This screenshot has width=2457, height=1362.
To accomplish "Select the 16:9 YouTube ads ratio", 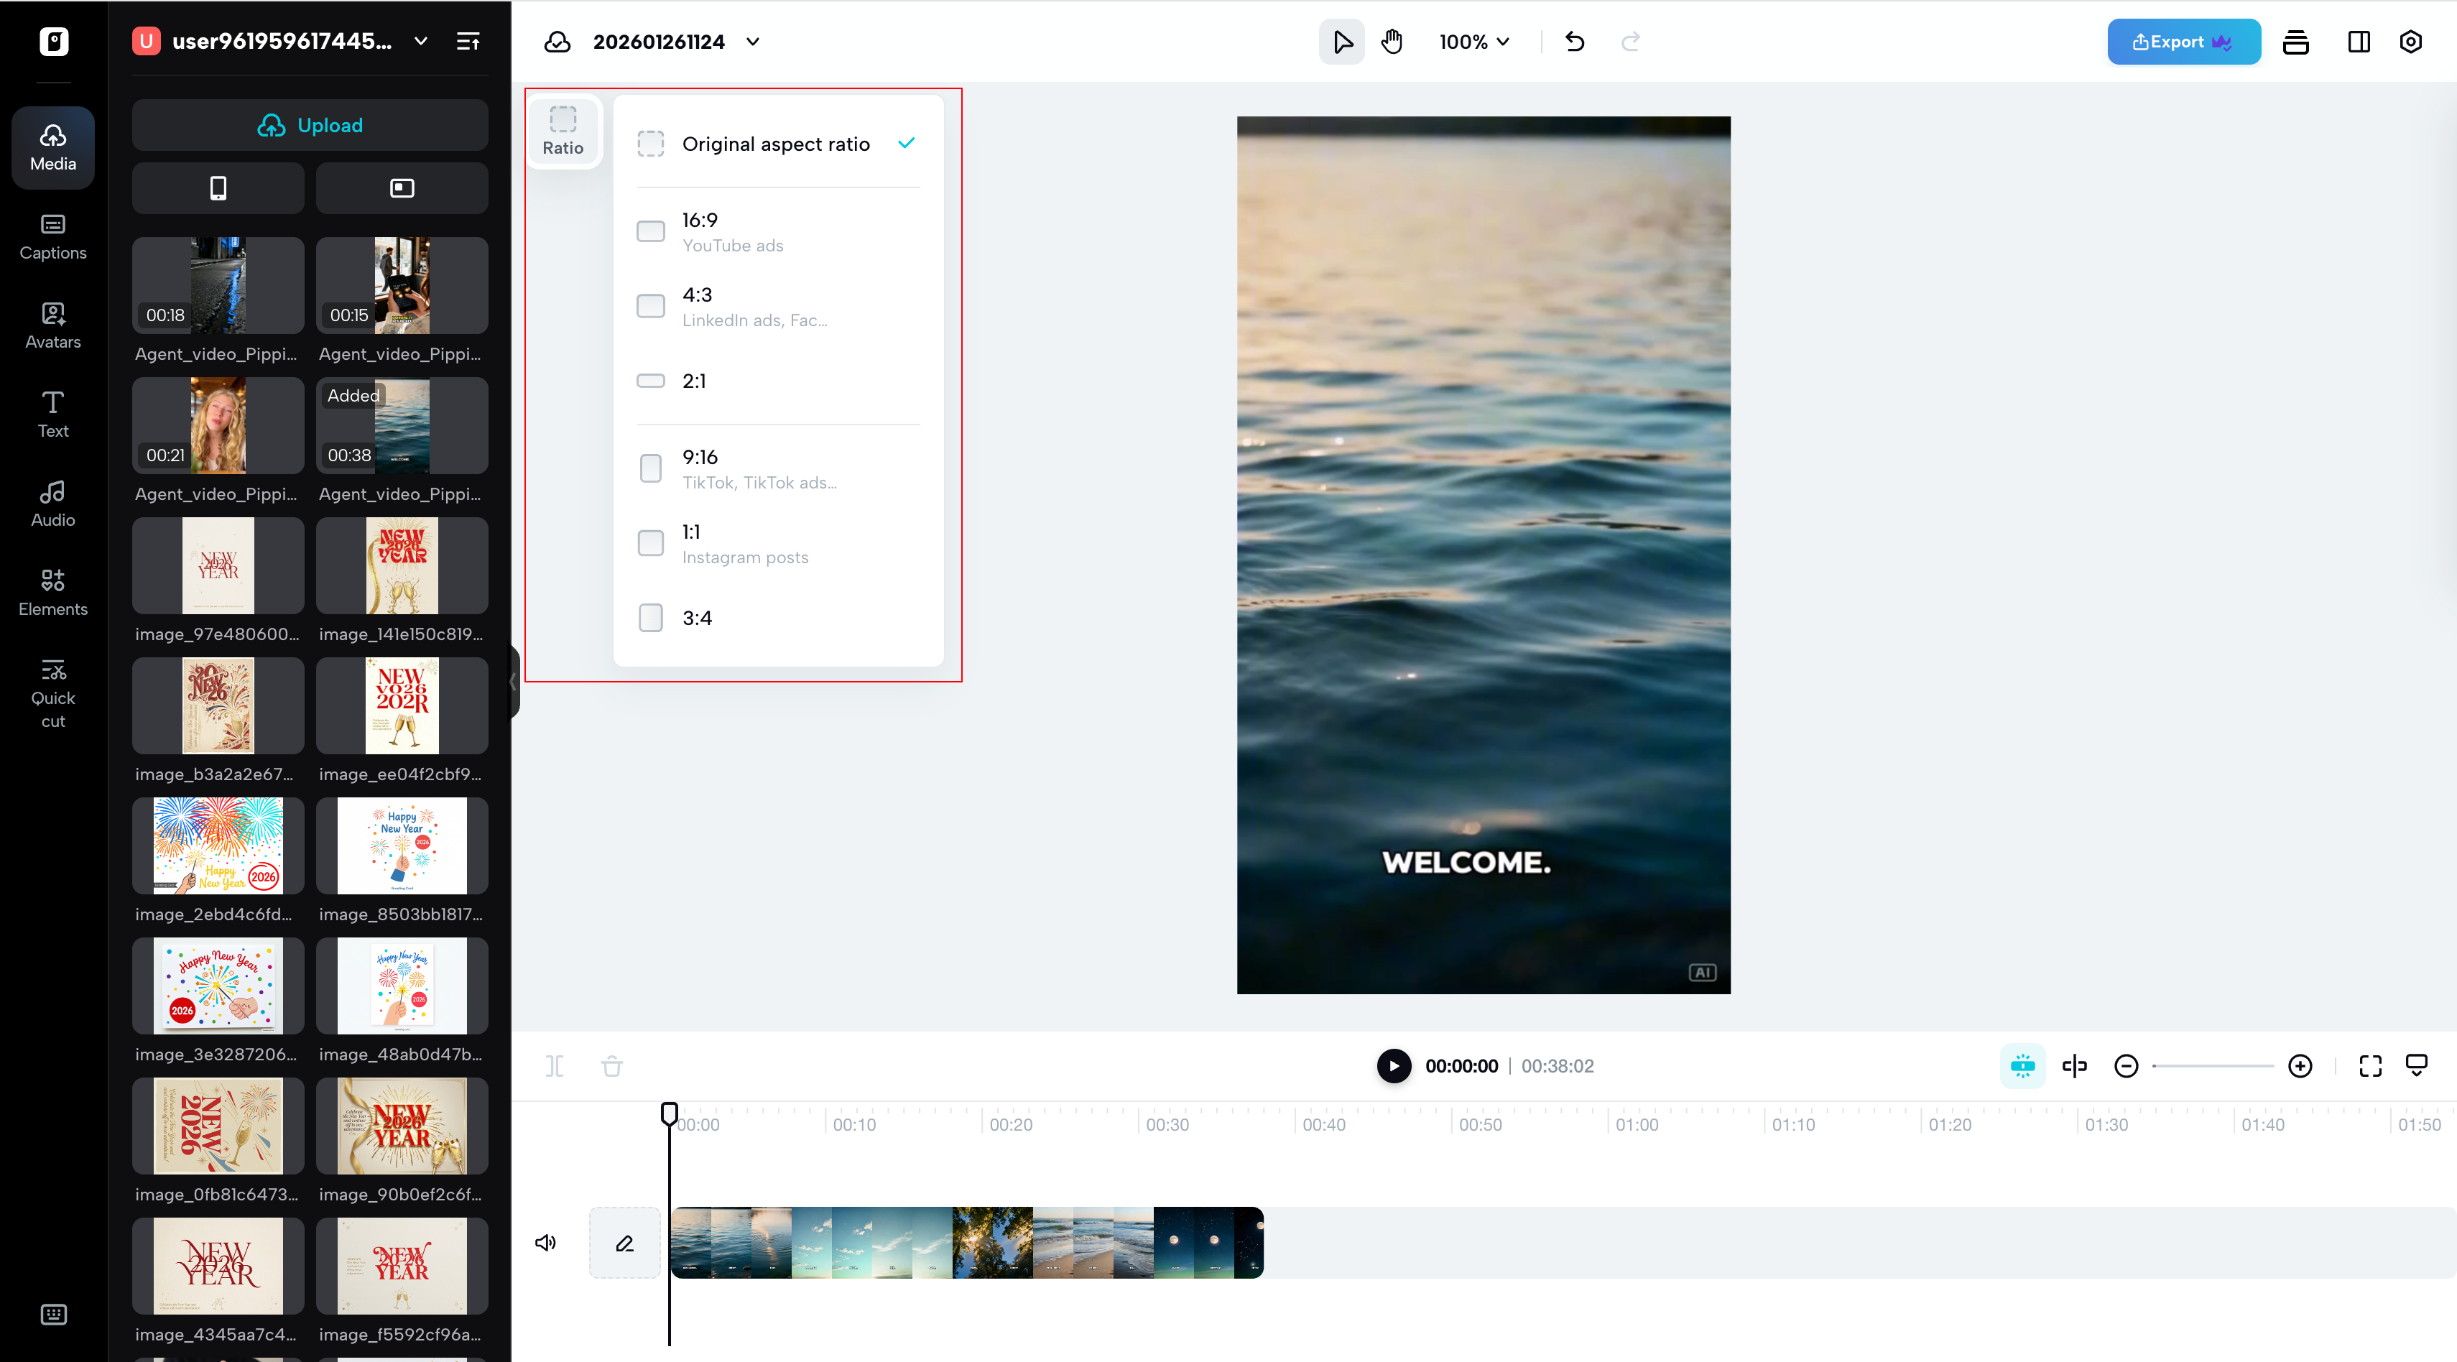I will (x=731, y=232).
